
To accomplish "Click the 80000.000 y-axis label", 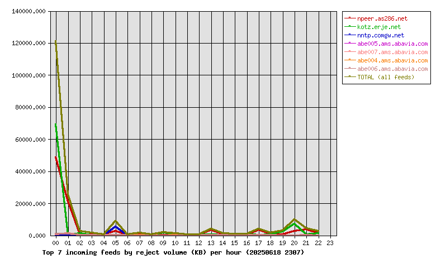I will tap(30, 107).
